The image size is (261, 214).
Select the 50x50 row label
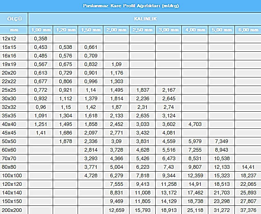click(9, 141)
